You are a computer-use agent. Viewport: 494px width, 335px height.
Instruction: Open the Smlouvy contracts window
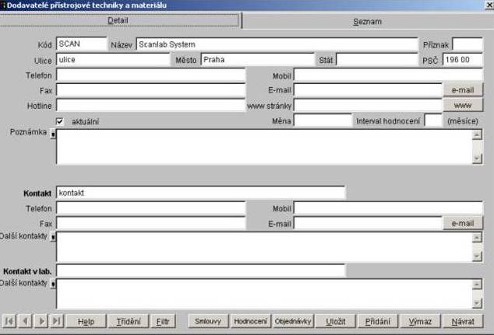208,321
